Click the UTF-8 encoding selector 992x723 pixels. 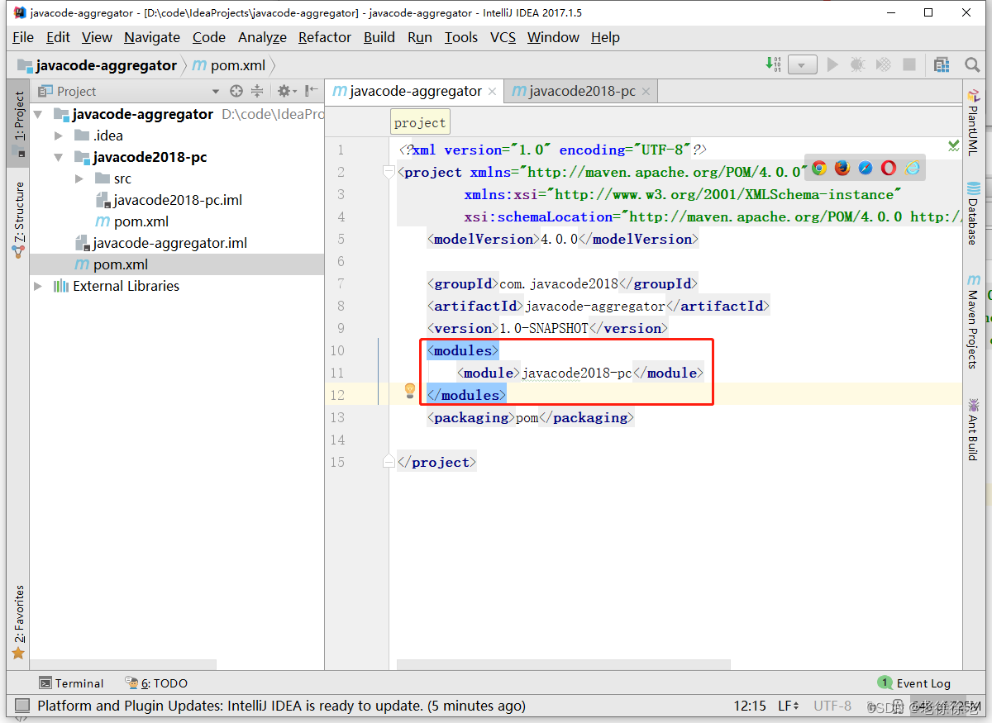pyautogui.click(x=832, y=706)
